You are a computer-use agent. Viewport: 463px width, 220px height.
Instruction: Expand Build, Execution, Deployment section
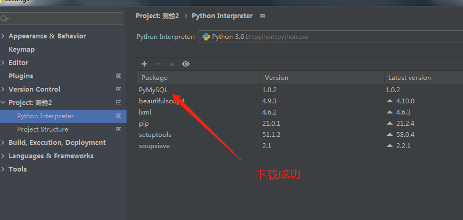pos(4,143)
